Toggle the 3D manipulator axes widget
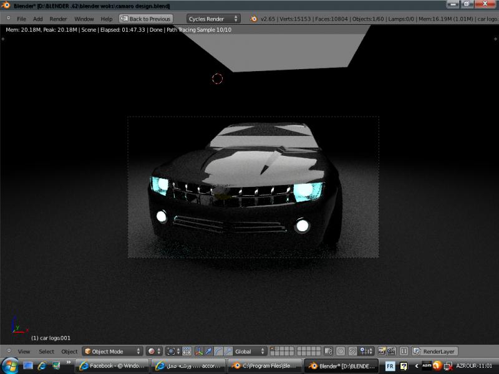The image size is (499, 374). (199, 352)
